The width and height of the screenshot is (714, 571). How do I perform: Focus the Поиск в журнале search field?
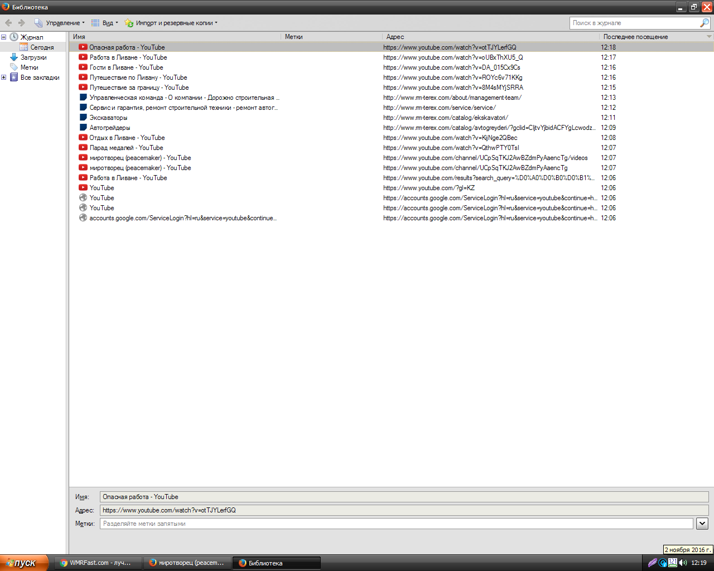click(635, 23)
